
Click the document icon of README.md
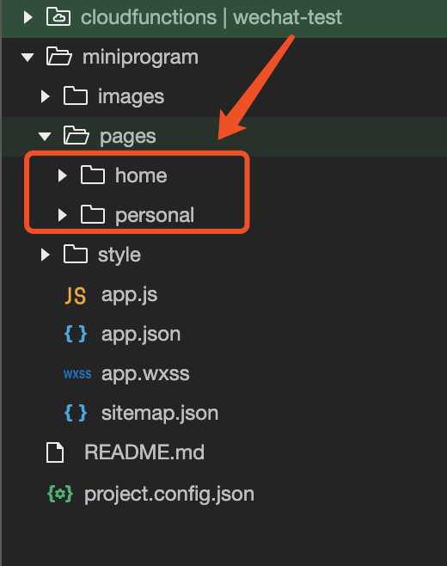pos(55,452)
